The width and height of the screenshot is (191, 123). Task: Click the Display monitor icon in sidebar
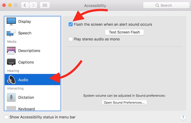tap(11, 21)
